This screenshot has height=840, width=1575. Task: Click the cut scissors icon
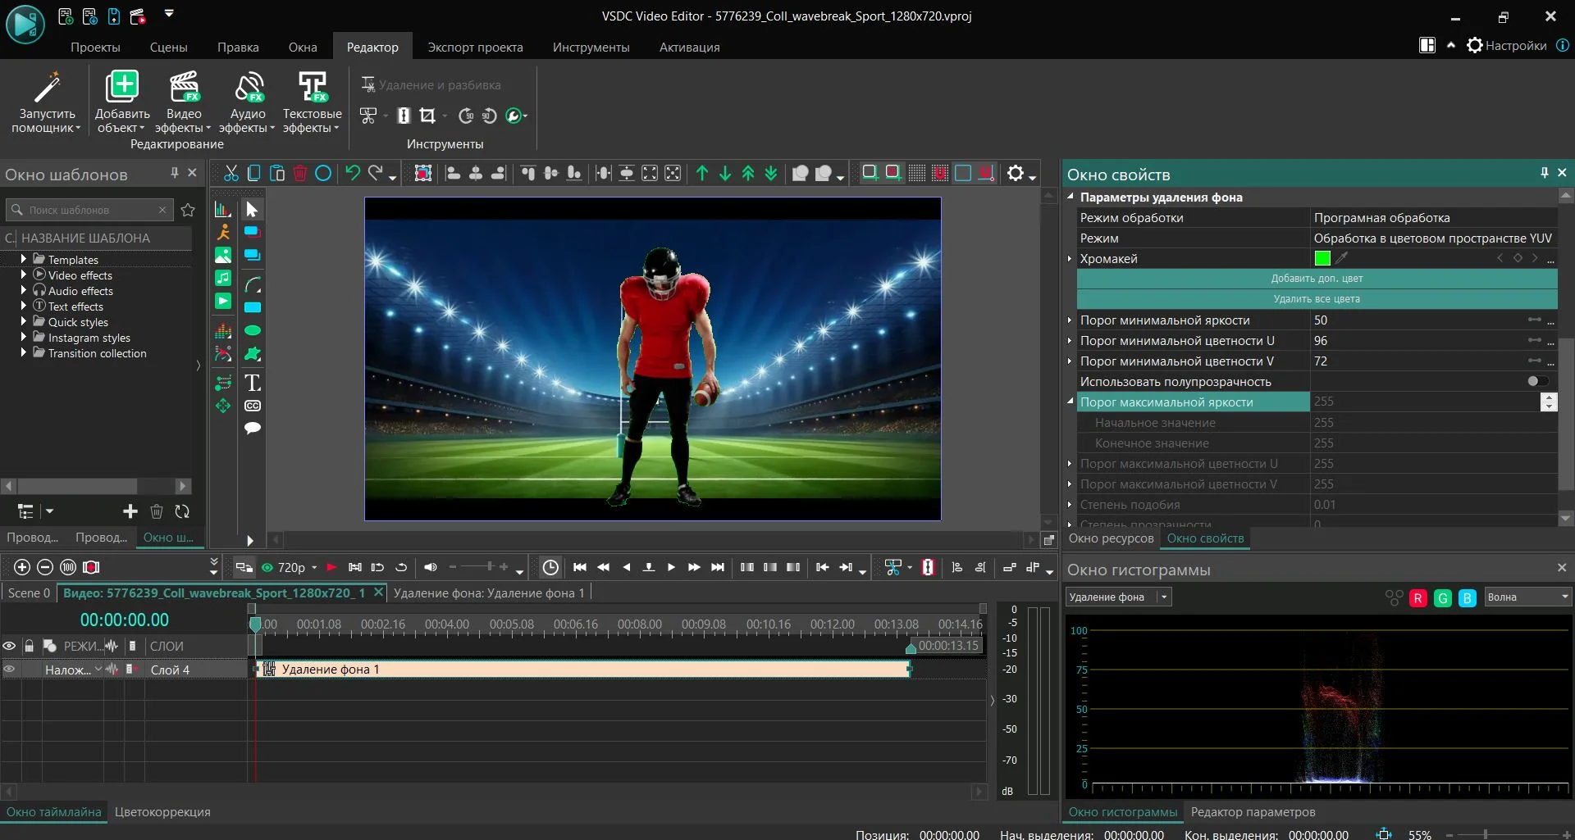pos(231,173)
